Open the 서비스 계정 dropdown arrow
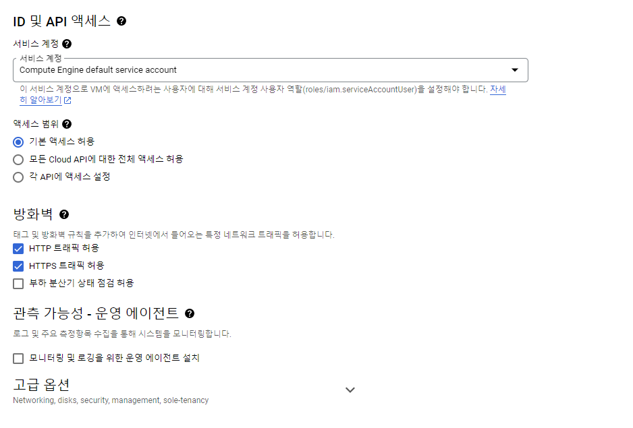This screenshot has height=428, width=633. pyautogui.click(x=515, y=70)
